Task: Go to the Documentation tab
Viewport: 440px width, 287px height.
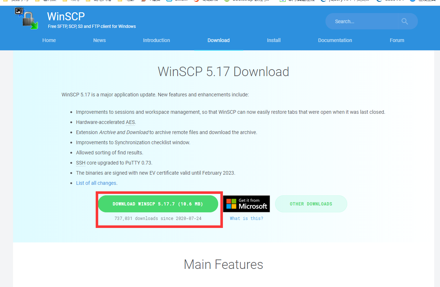Action: tap(335, 40)
